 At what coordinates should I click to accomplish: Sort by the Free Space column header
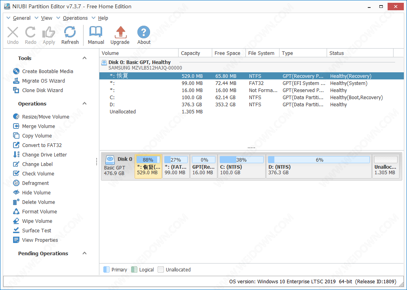[x=229, y=53]
